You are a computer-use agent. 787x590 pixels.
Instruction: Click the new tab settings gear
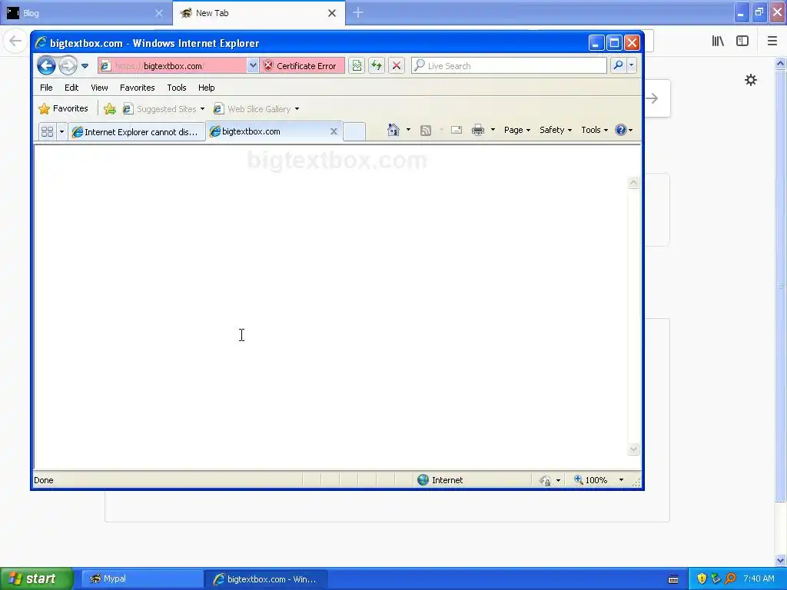pos(751,80)
